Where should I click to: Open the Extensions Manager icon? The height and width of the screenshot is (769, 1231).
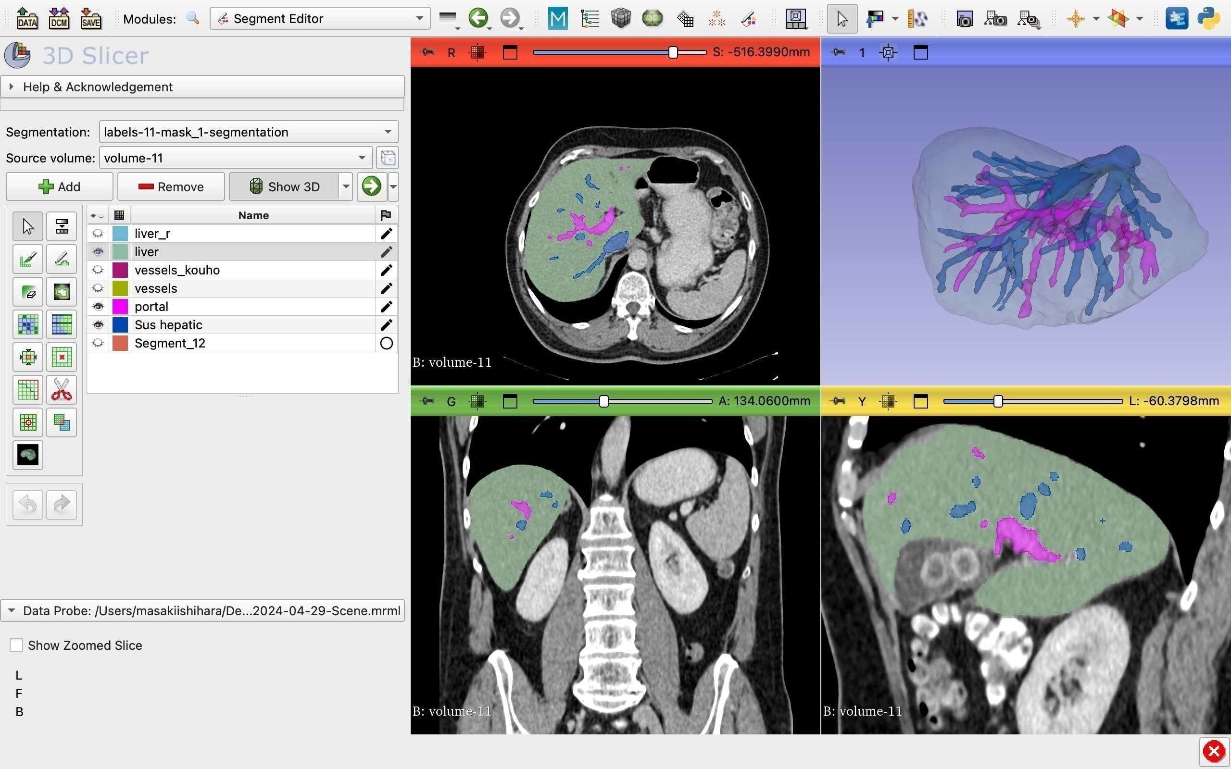pyautogui.click(x=1177, y=19)
